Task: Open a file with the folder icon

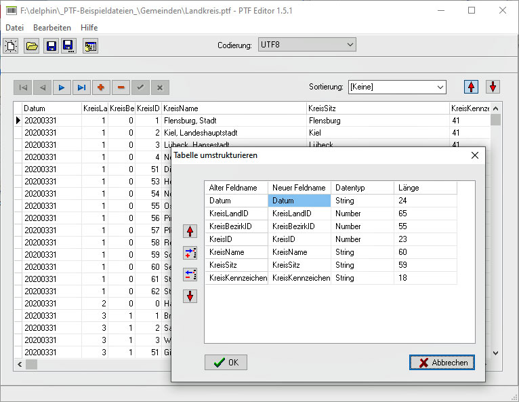Action: click(x=31, y=46)
